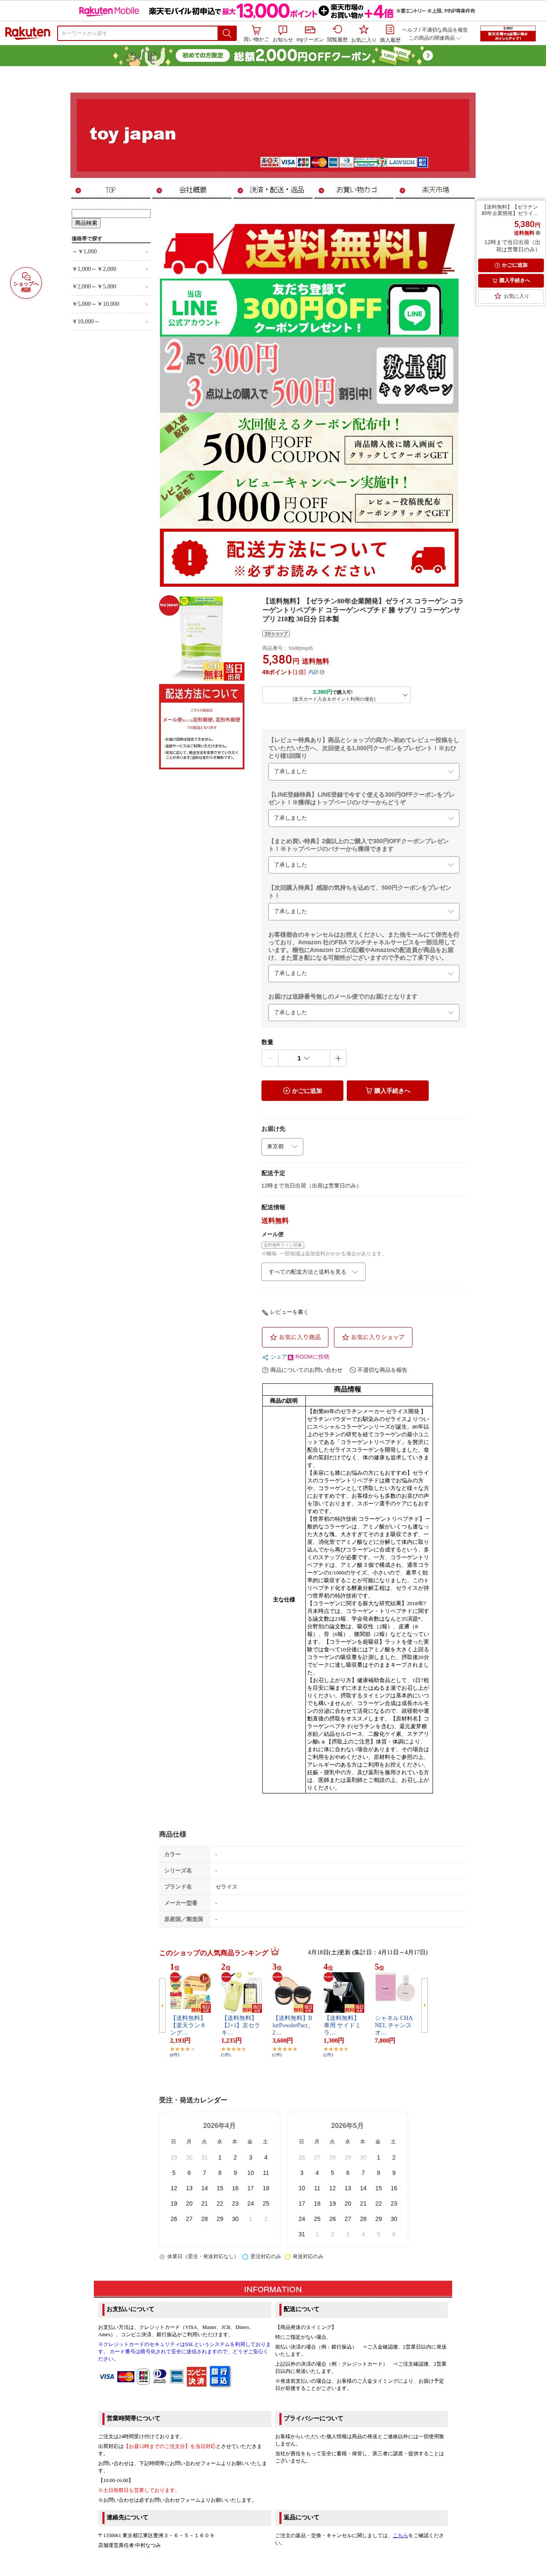Click the Rakuten Mobile top promotion banner
Image resolution: width=546 pixels, height=2576 pixels.
click(273, 11)
